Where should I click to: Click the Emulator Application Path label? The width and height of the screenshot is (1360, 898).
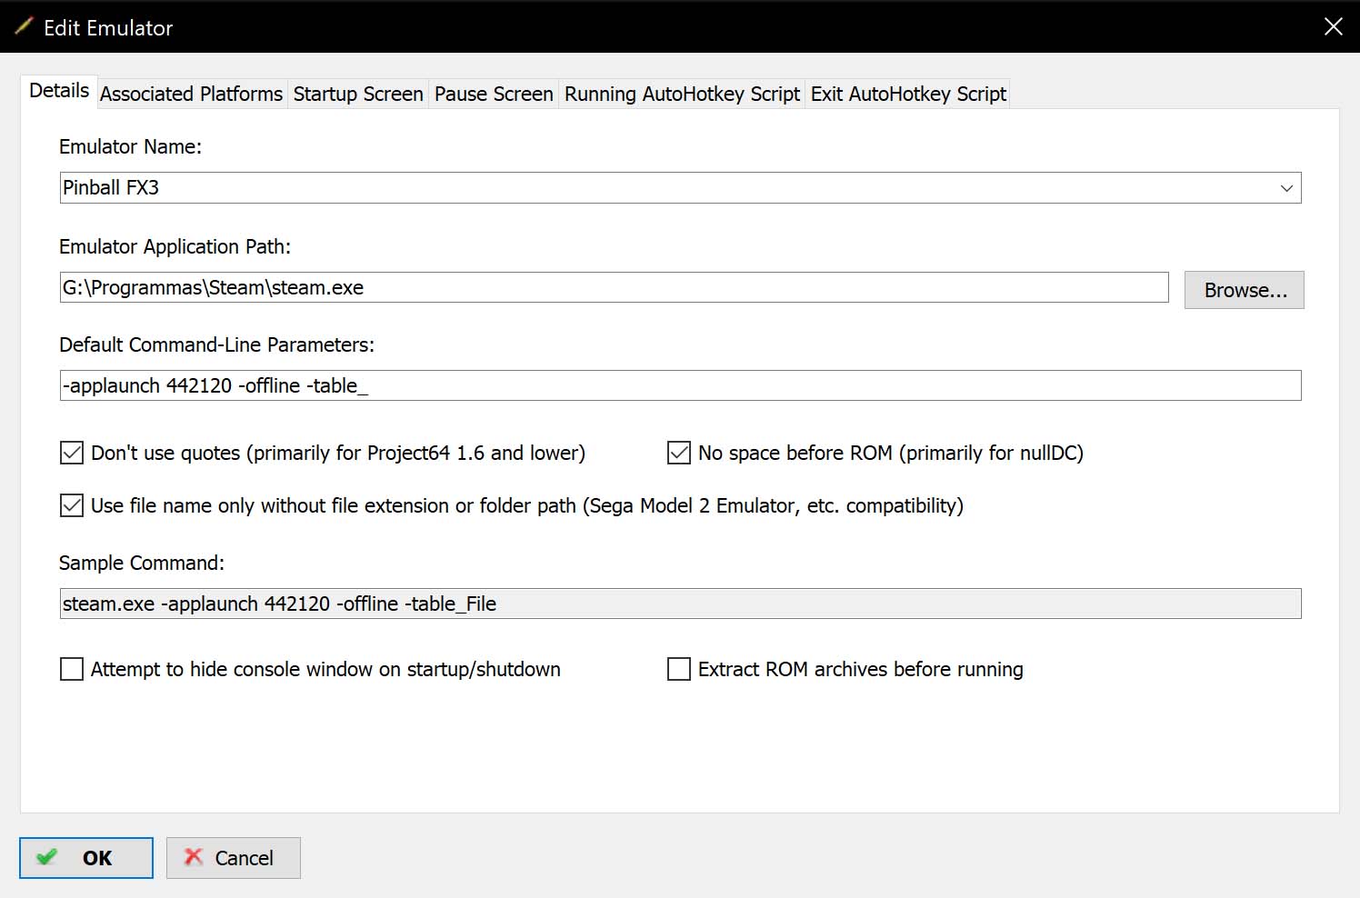click(175, 246)
